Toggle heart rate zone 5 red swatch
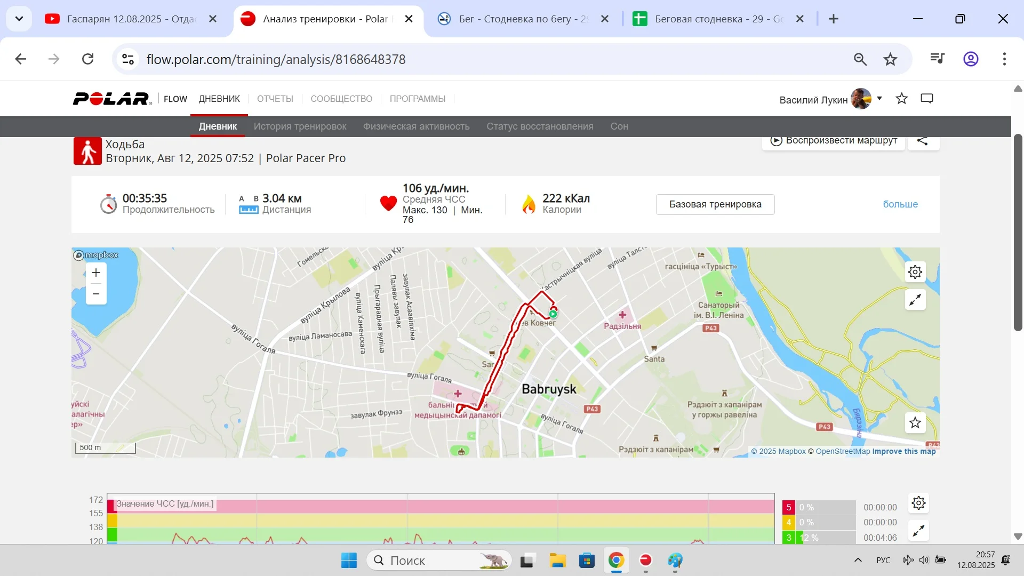The height and width of the screenshot is (576, 1024). click(x=788, y=507)
